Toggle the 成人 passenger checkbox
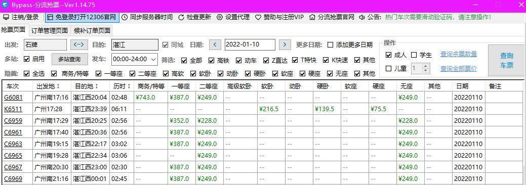 pyautogui.click(x=389, y=55)
